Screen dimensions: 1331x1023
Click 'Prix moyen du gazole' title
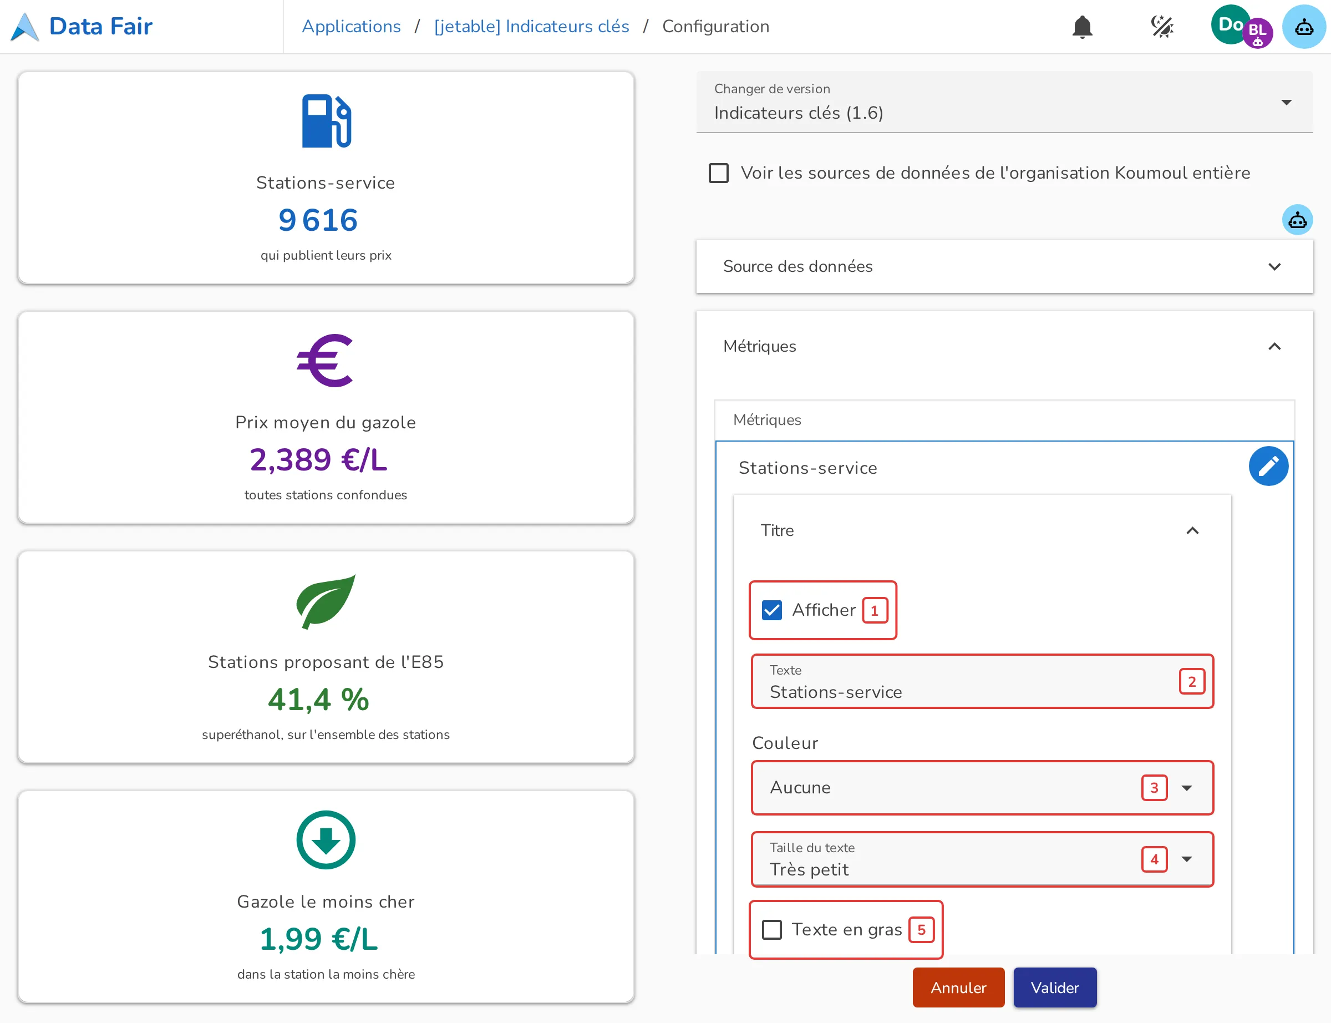point(326,423)
